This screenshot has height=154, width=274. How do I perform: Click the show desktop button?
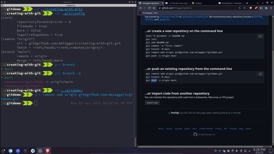point(271,151)
